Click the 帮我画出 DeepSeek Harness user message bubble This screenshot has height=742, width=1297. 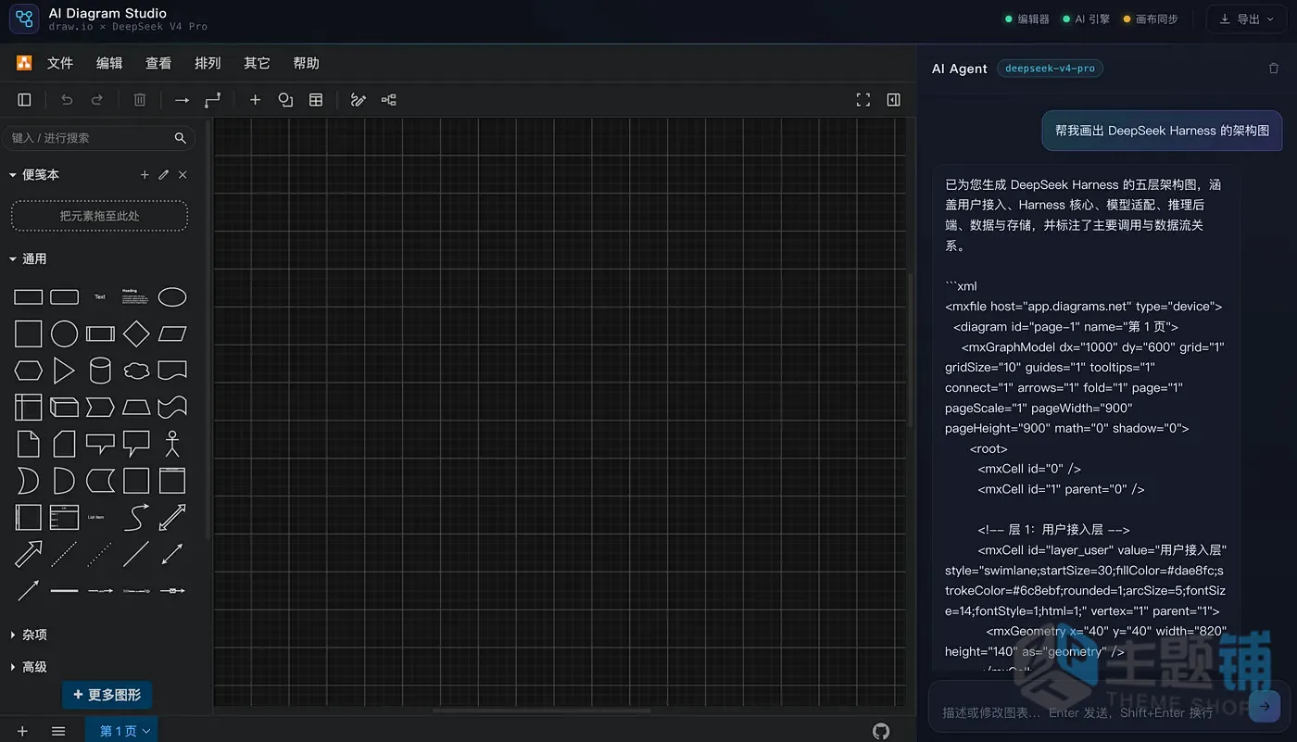[1162, 131]
